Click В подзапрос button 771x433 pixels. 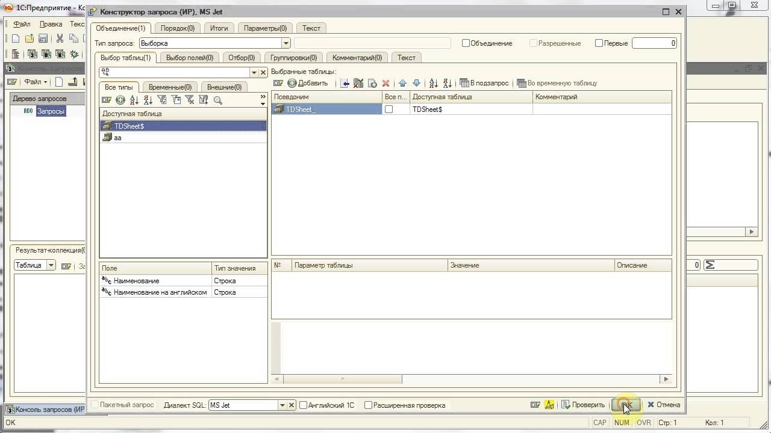[484, 83]
